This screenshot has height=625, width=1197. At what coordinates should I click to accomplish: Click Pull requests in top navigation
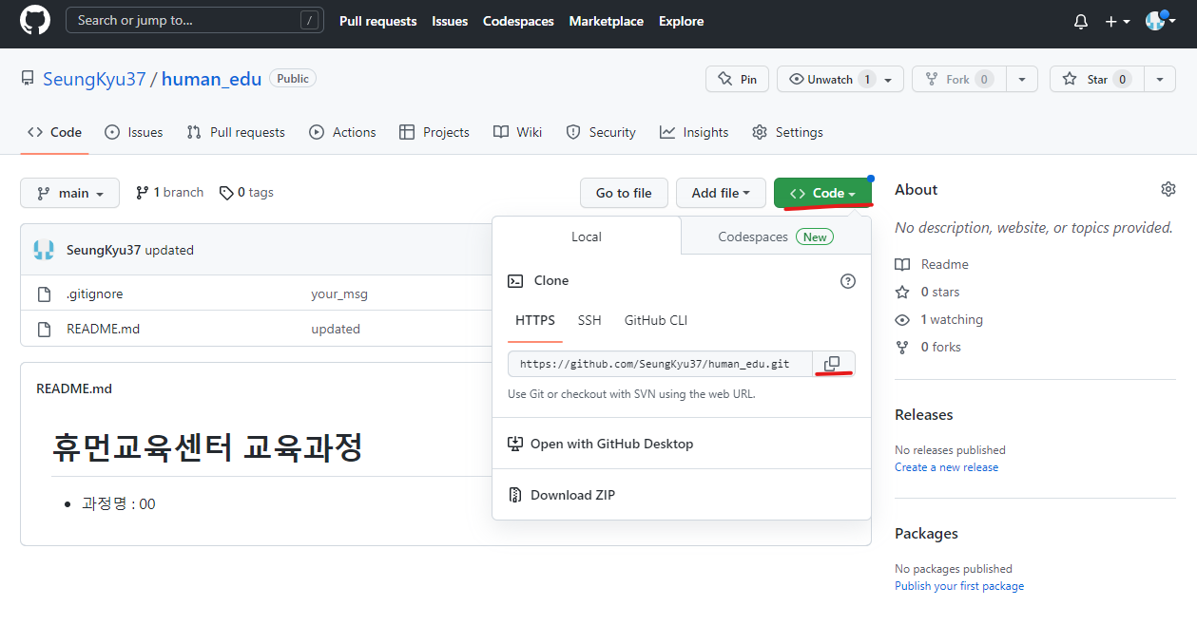(x=378, y=21)
